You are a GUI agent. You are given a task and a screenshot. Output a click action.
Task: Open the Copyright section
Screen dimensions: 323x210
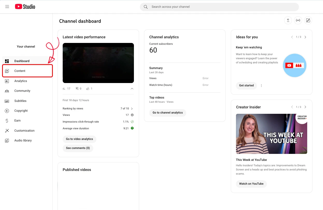click(27, 111)
